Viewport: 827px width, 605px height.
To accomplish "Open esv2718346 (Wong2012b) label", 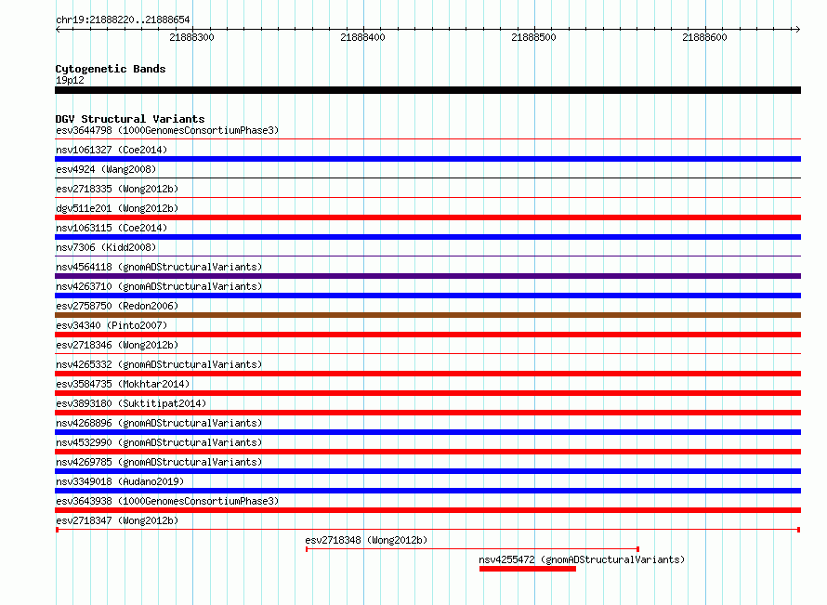I will coord(117,345).
